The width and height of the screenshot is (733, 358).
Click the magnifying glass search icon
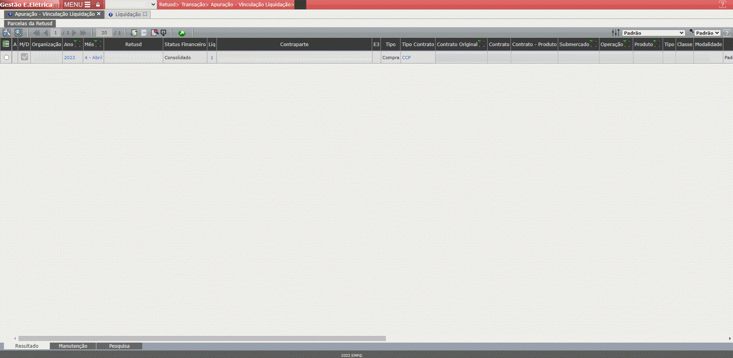click(x=18, y=33)
